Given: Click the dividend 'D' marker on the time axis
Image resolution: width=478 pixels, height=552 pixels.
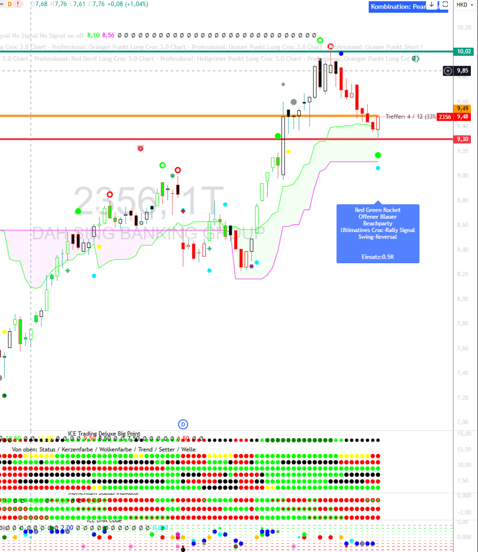Looking at the screenshot, I should pyautogui.click(x=183, y=424).
